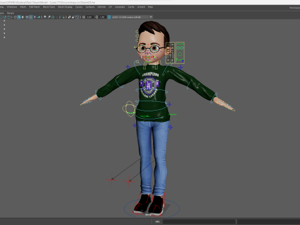
Task: Open the Help menu
Action: (x=151, y=7)
